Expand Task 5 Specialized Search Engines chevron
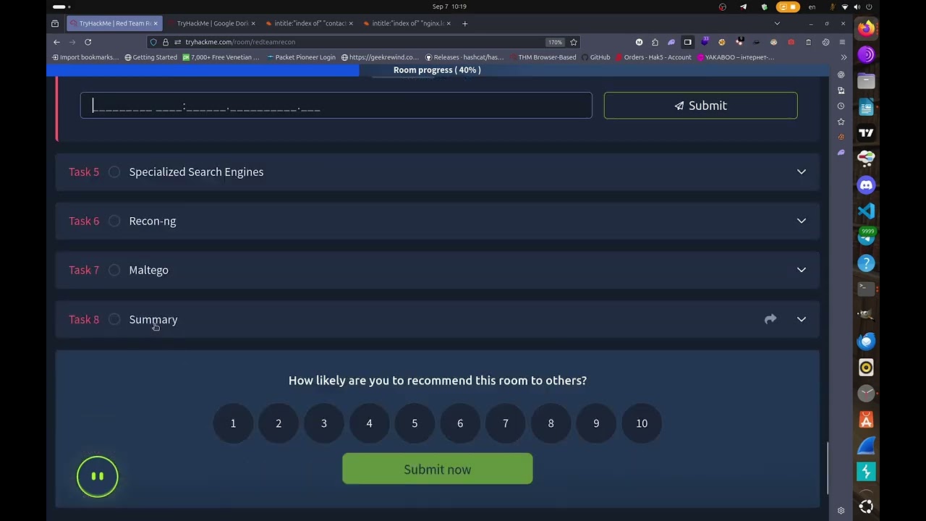 point(802,171)
